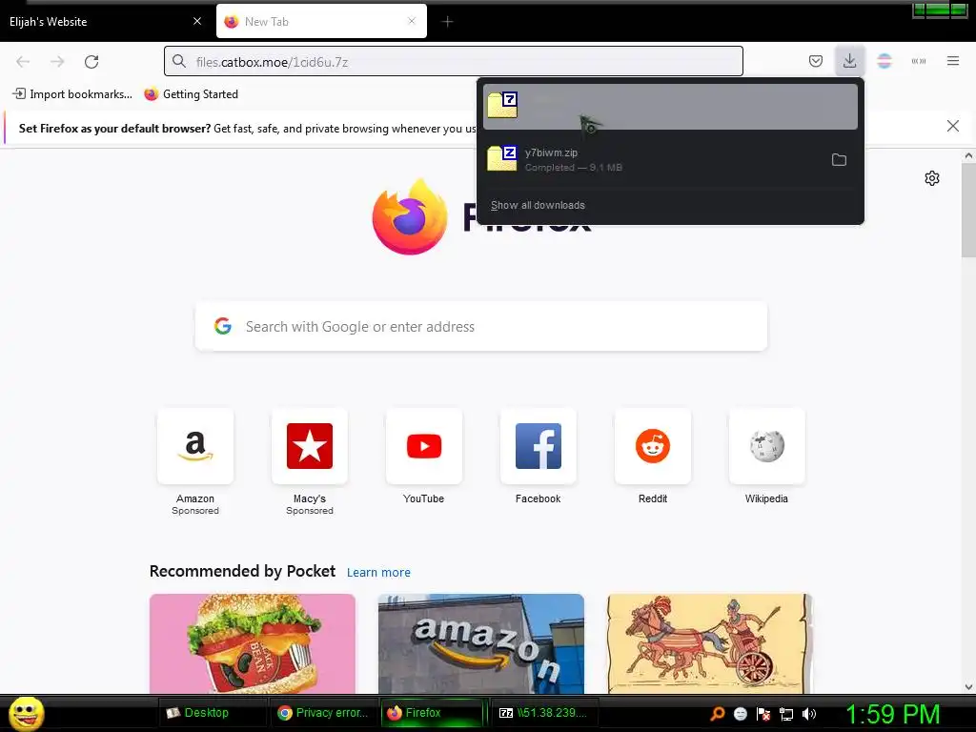Click the volume speaker tray icon
Viewport: 976px width, 732px height.
[808, 714]
